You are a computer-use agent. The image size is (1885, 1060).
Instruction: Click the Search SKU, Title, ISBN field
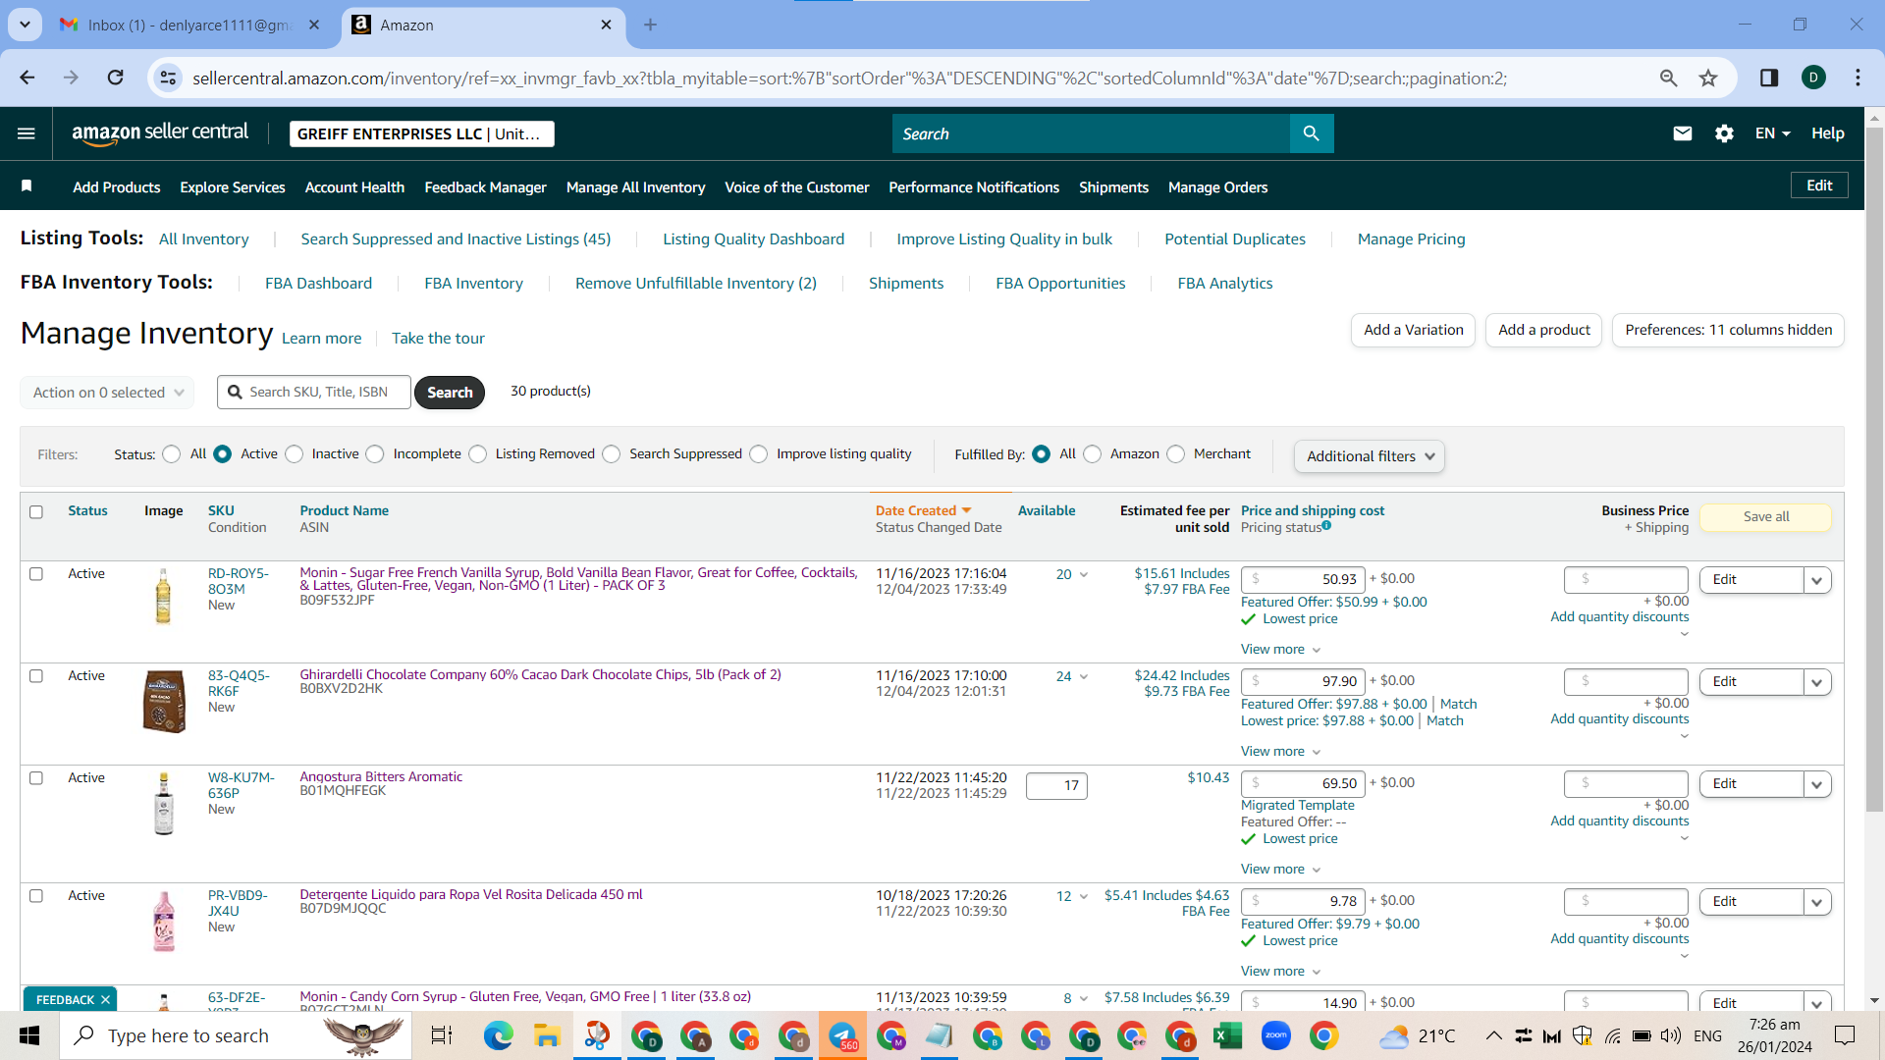tap(314, 393)
